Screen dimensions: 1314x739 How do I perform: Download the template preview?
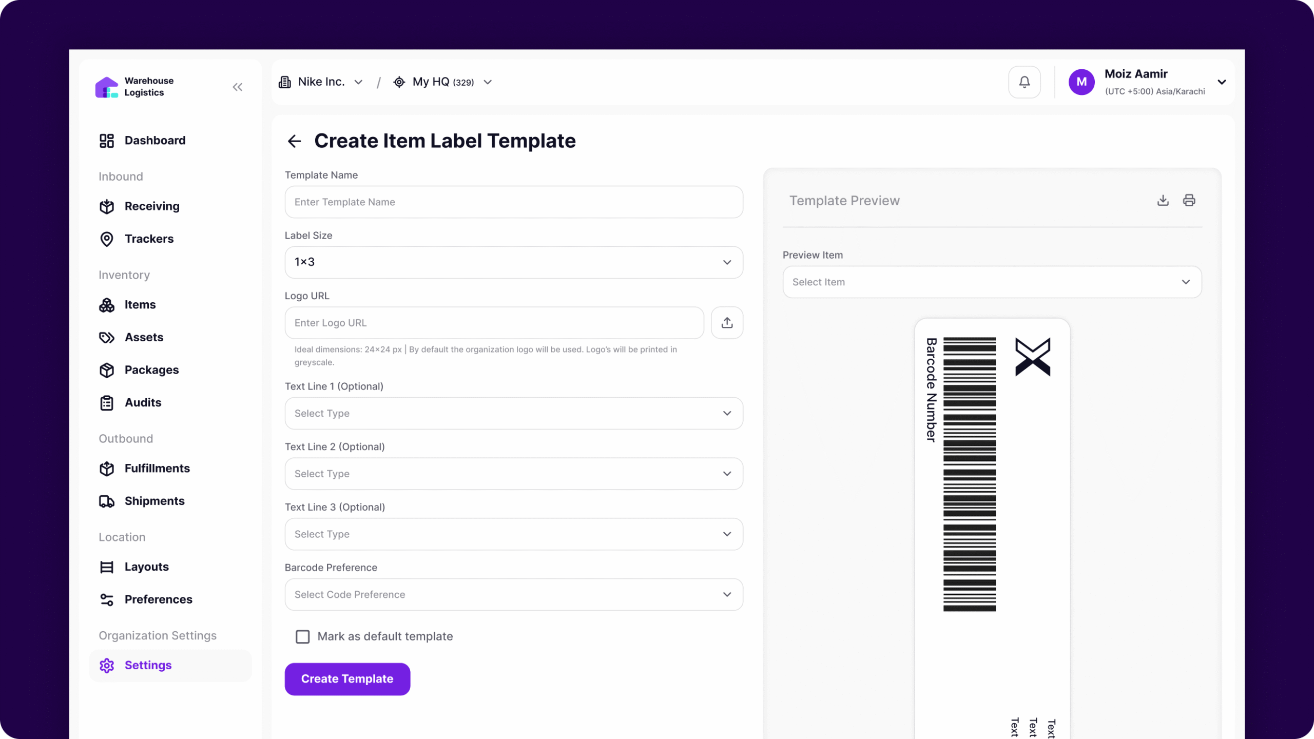[1163, 201]
